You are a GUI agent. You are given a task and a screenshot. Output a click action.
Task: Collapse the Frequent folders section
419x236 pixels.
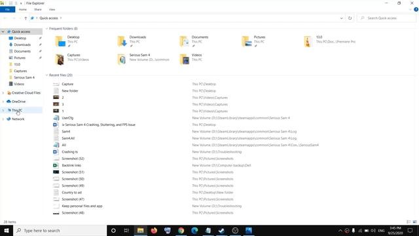[x=46, y=29]
